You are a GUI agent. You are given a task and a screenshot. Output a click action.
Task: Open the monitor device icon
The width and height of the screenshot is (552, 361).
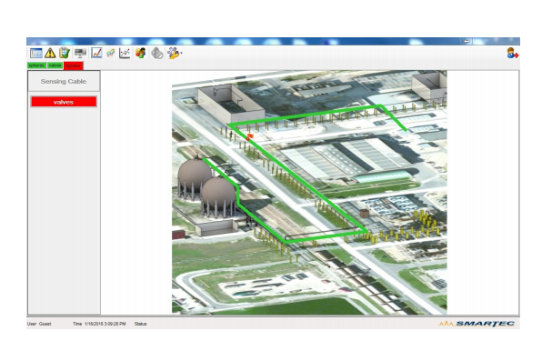80,53
